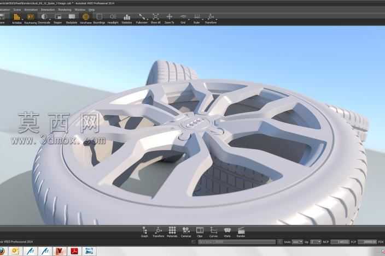Expand the Fullscreen dropdown arrow

(147, 19)
